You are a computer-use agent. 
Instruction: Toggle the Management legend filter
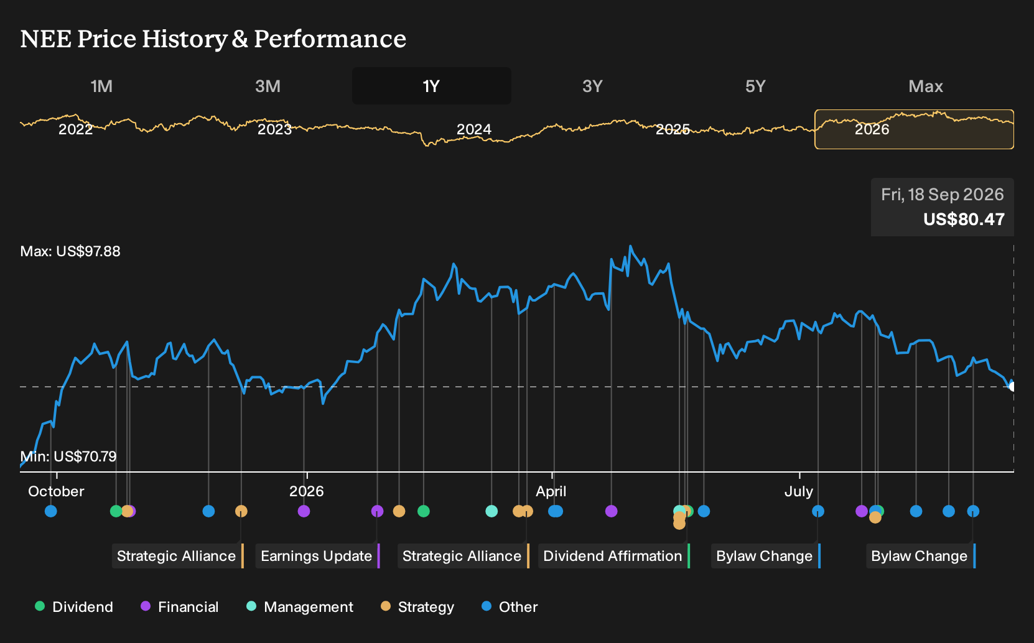point(300,607)
